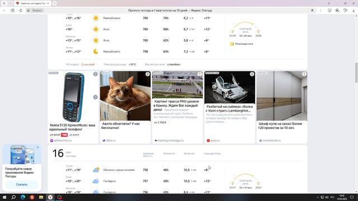The image size is (358, 201).
Task: Click the volume icon in the system tray
Action: pos(327,197)
